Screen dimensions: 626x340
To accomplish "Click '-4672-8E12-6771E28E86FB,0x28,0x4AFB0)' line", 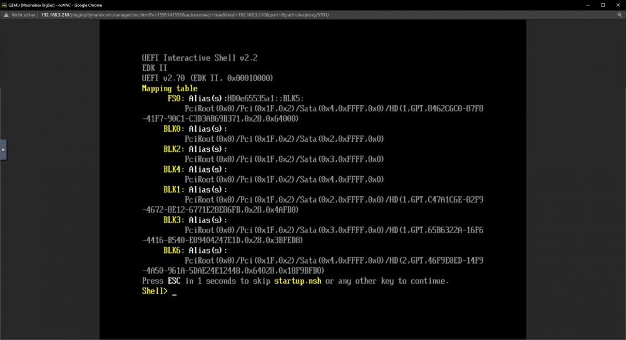I will click(220, 210).
